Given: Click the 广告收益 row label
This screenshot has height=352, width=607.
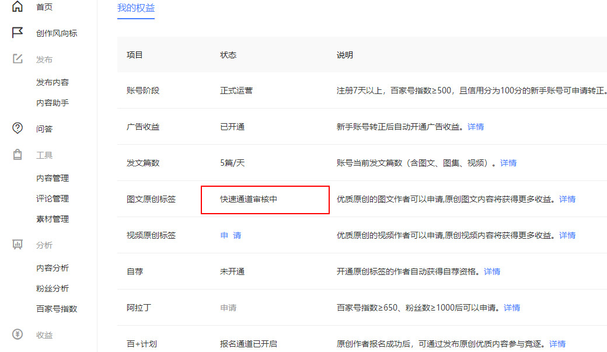Looking at the screenshot, I should click(x=143, y=127).
